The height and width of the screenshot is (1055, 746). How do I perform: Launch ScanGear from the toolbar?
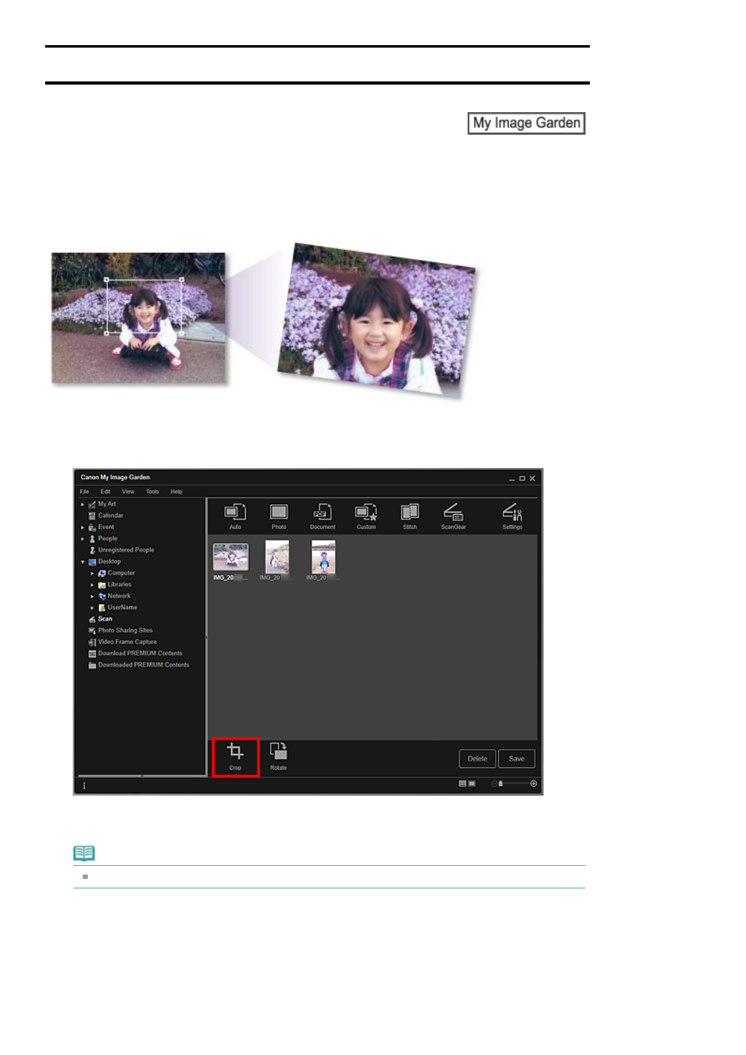[x=453, y=513]
